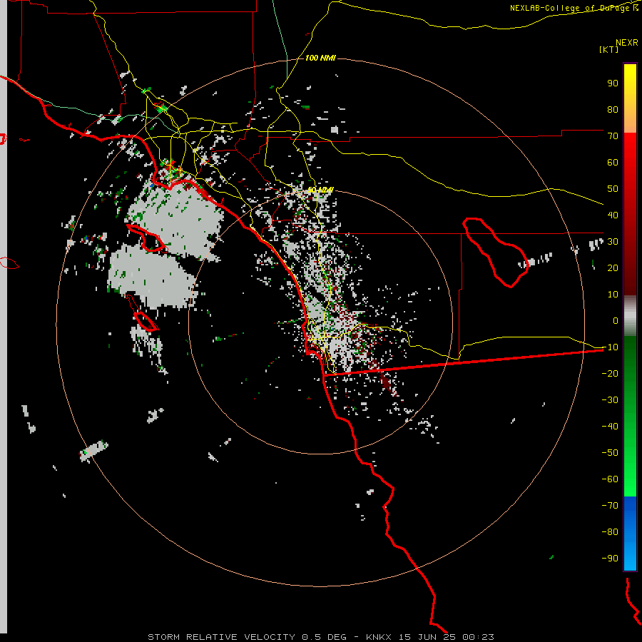Select the 30 knot scale label
Screen dimensions: 642x642
(x=613, y=242)
